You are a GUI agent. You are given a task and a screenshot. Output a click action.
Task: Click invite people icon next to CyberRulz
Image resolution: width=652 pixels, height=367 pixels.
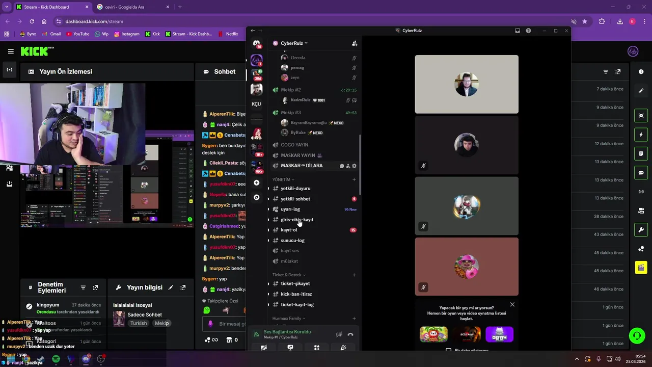(x=355, y=43)
